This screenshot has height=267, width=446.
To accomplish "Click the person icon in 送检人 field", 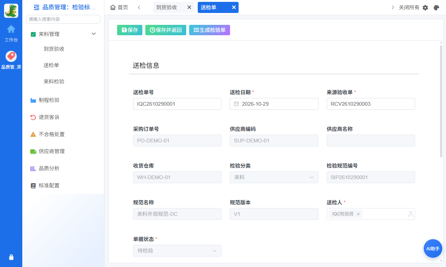I will coord(411,214).
